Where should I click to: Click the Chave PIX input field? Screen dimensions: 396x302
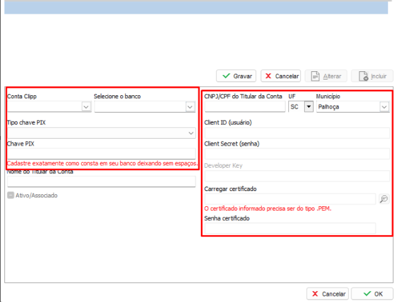coord(101,154)
